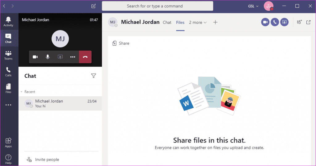Toggle camera in the active call

(35, 57)
